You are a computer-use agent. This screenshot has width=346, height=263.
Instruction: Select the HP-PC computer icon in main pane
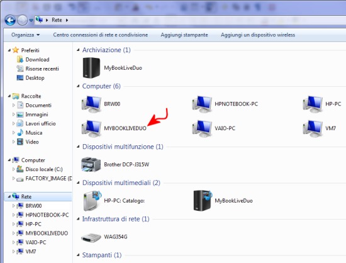(x=313, y=104)
